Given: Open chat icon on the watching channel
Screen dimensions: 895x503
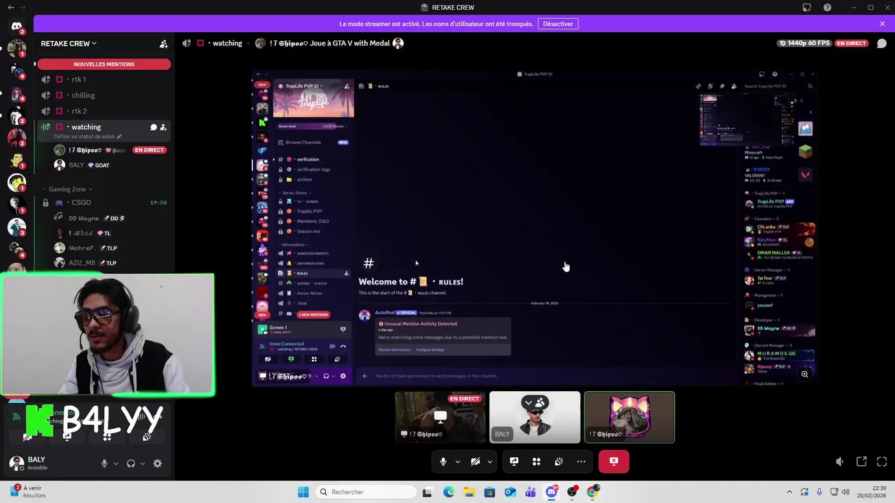Looking at the screenshot, I should point(153,127).
